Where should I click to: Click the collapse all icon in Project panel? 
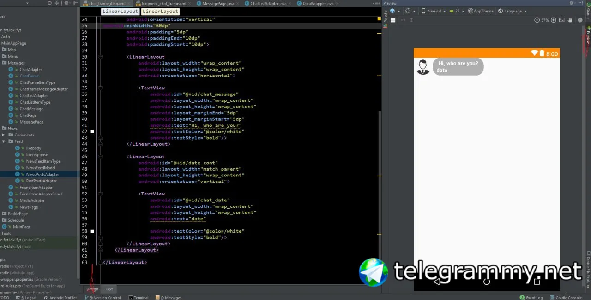(58, 3)
